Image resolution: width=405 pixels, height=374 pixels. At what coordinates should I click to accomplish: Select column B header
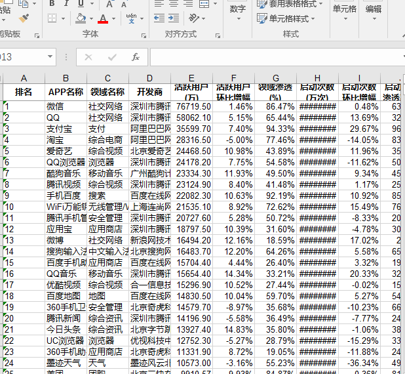pyautogui.click(x=66, y=78)
